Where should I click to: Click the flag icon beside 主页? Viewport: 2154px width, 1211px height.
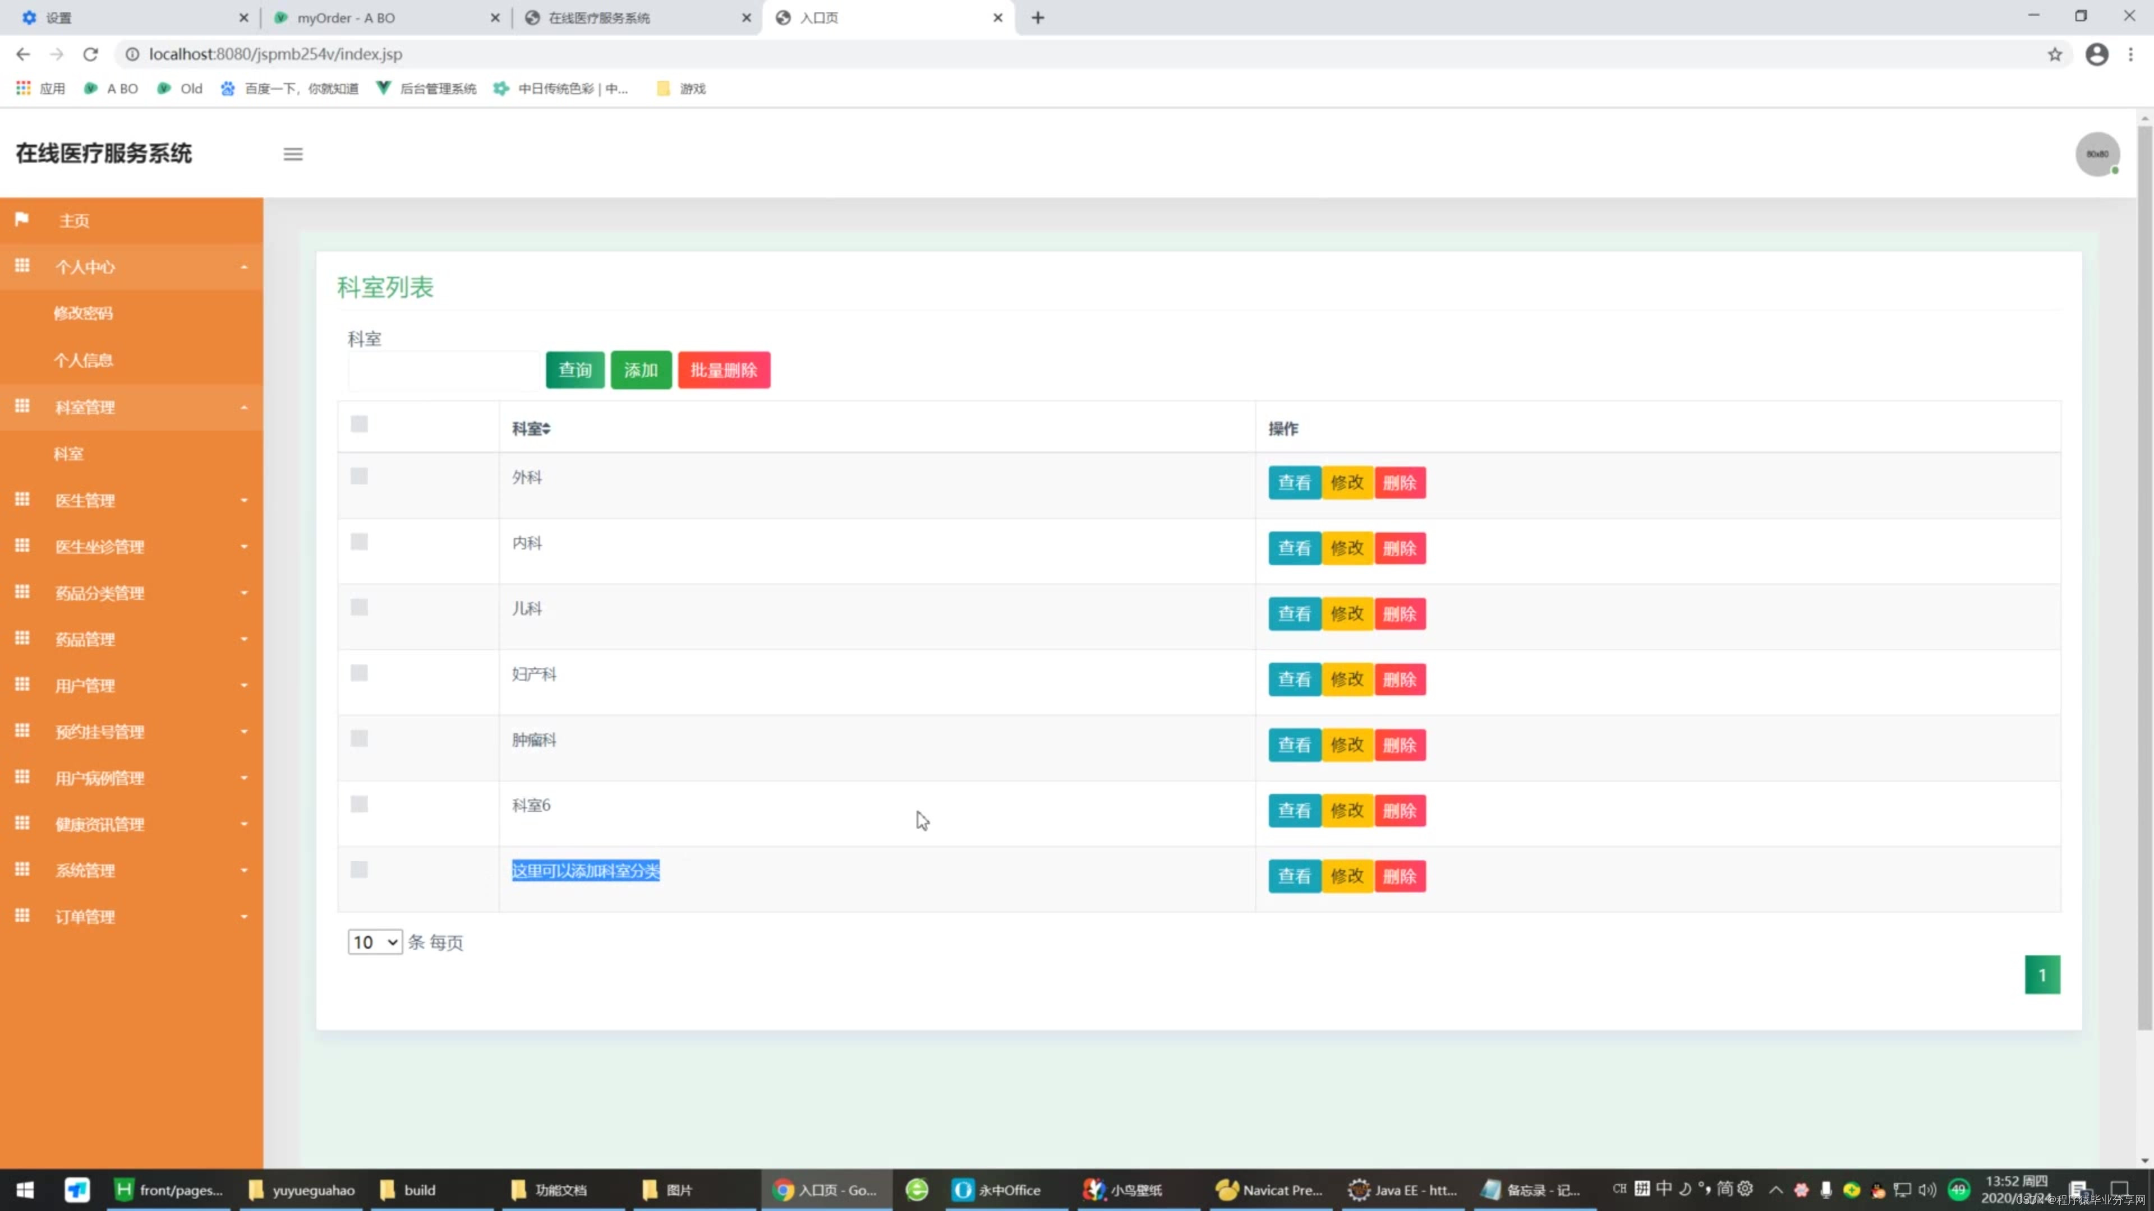click(x=22, y=219)
